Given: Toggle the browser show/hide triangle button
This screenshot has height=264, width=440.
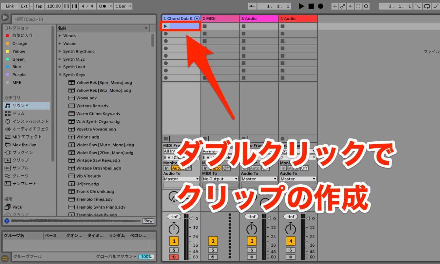Looking at the screenshot, I should pos(5,17).
